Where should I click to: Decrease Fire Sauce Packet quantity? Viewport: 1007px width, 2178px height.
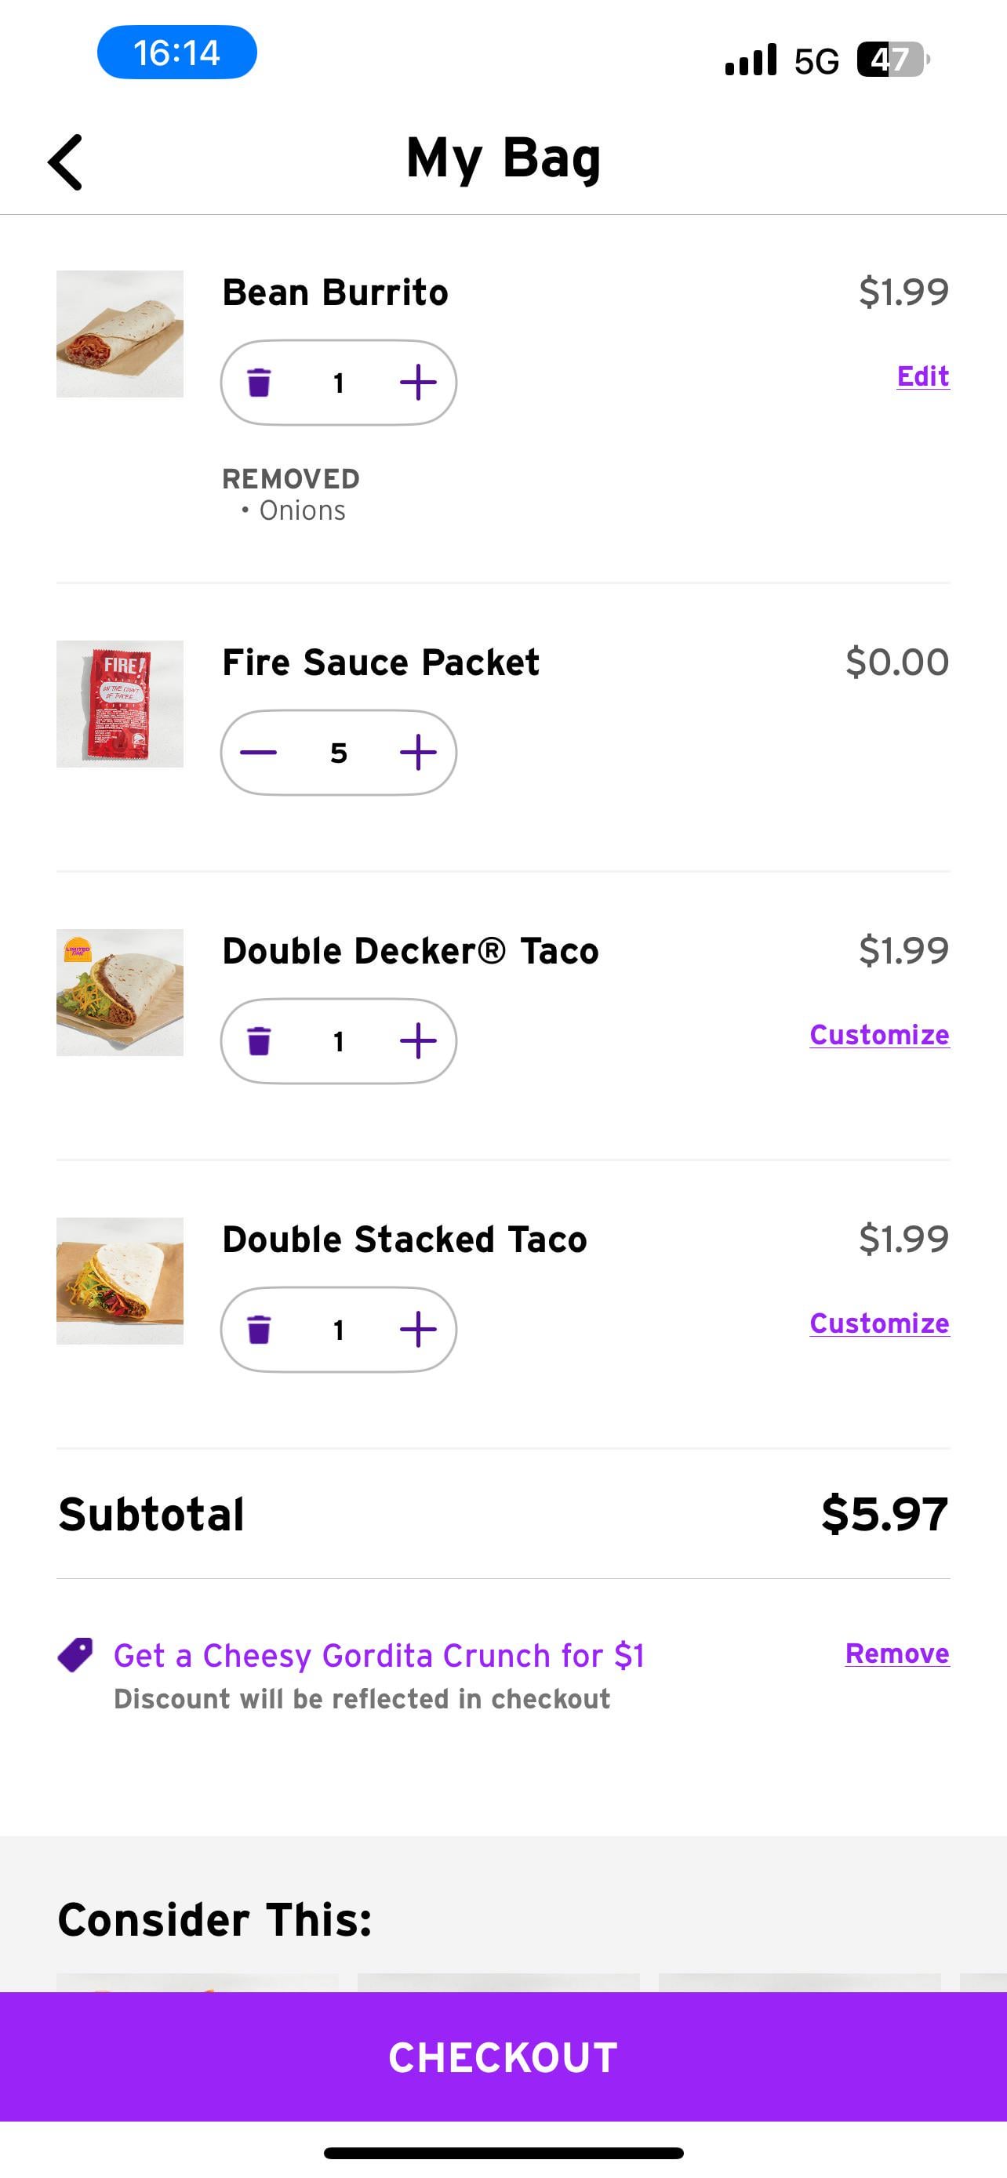point(259,753)
